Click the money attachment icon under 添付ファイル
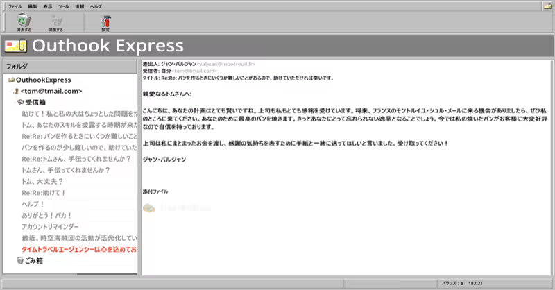This screenshot has width=555, height=290. coord(148,207)
